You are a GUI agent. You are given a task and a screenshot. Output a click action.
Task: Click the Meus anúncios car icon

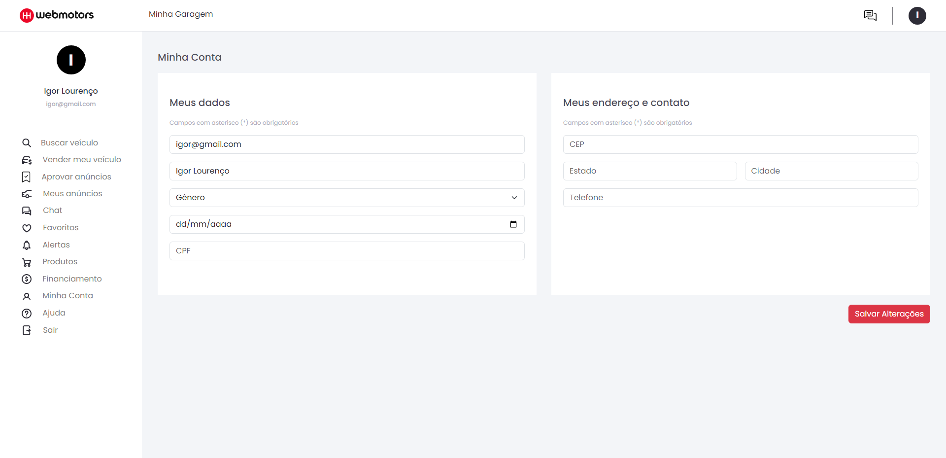click(27, 194)
